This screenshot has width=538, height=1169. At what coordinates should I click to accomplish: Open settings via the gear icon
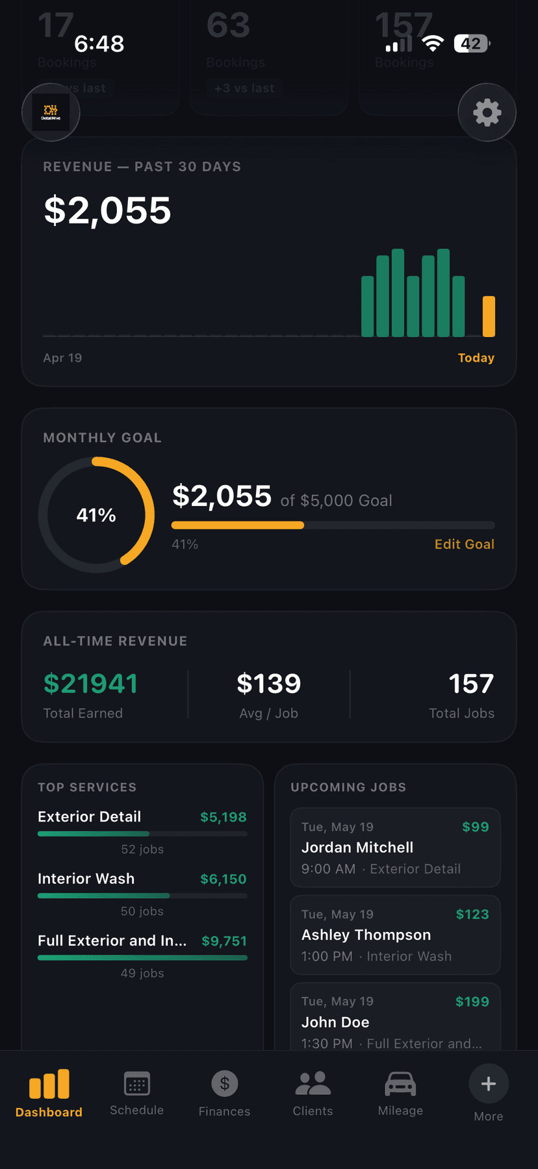point(487,112)
